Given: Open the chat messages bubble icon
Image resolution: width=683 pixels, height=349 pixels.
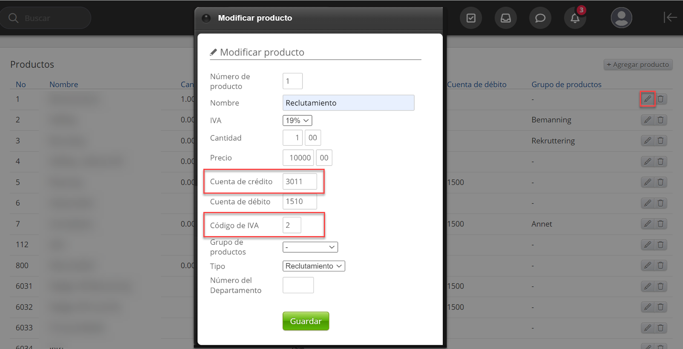Looking at the screenshot, I should point(540,18).
